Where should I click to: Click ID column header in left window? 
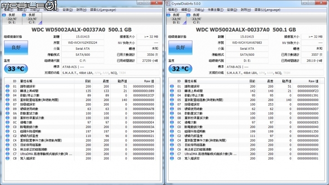pos(15,81)
